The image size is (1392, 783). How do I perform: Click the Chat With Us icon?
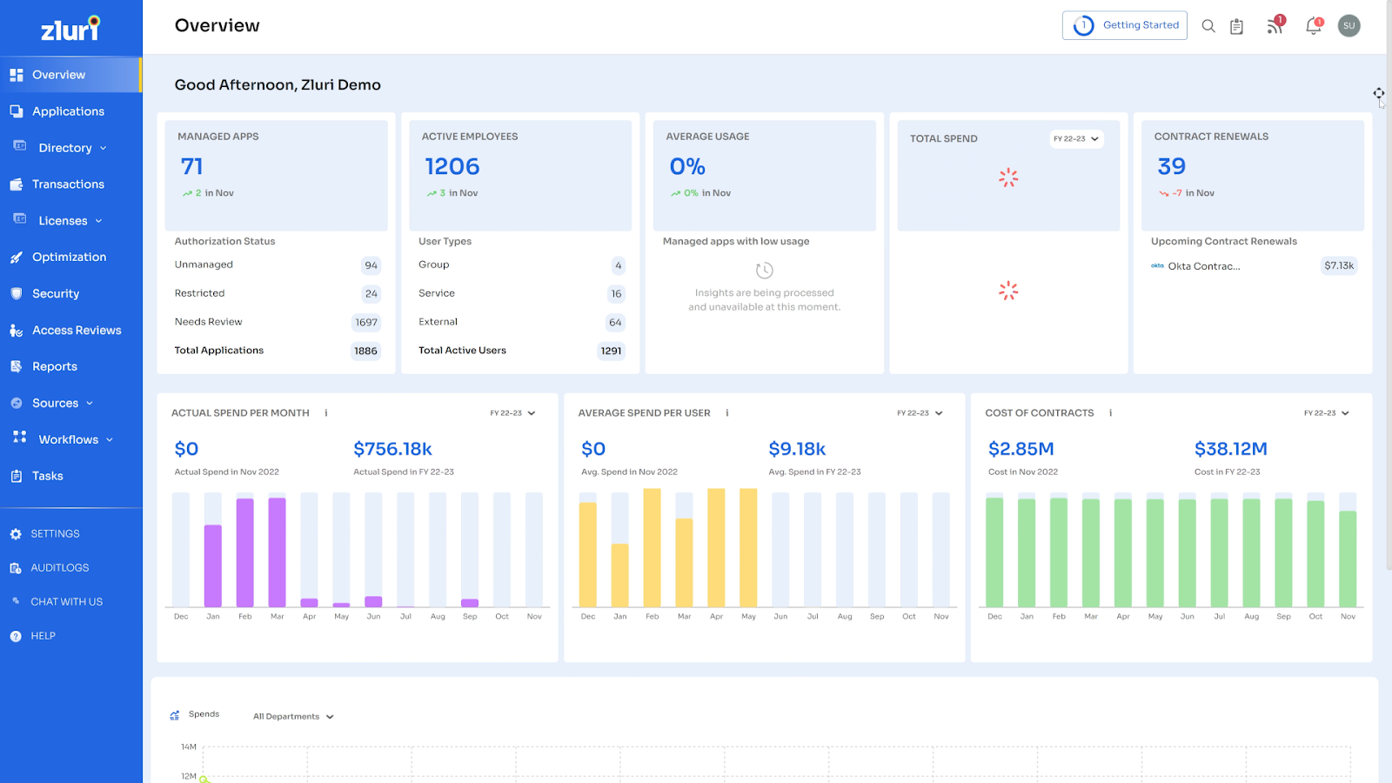click(17, 601)
